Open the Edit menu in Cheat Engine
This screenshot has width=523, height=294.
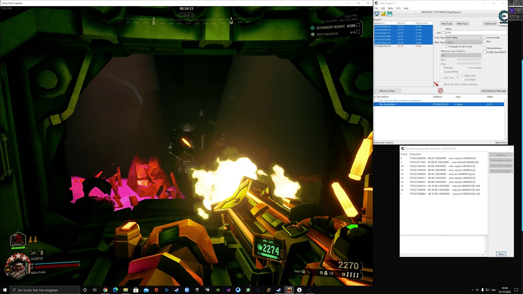[x=383, y=8]
